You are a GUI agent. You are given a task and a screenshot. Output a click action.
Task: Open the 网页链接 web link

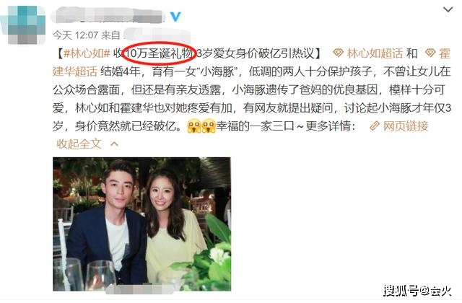coord(406,126)
